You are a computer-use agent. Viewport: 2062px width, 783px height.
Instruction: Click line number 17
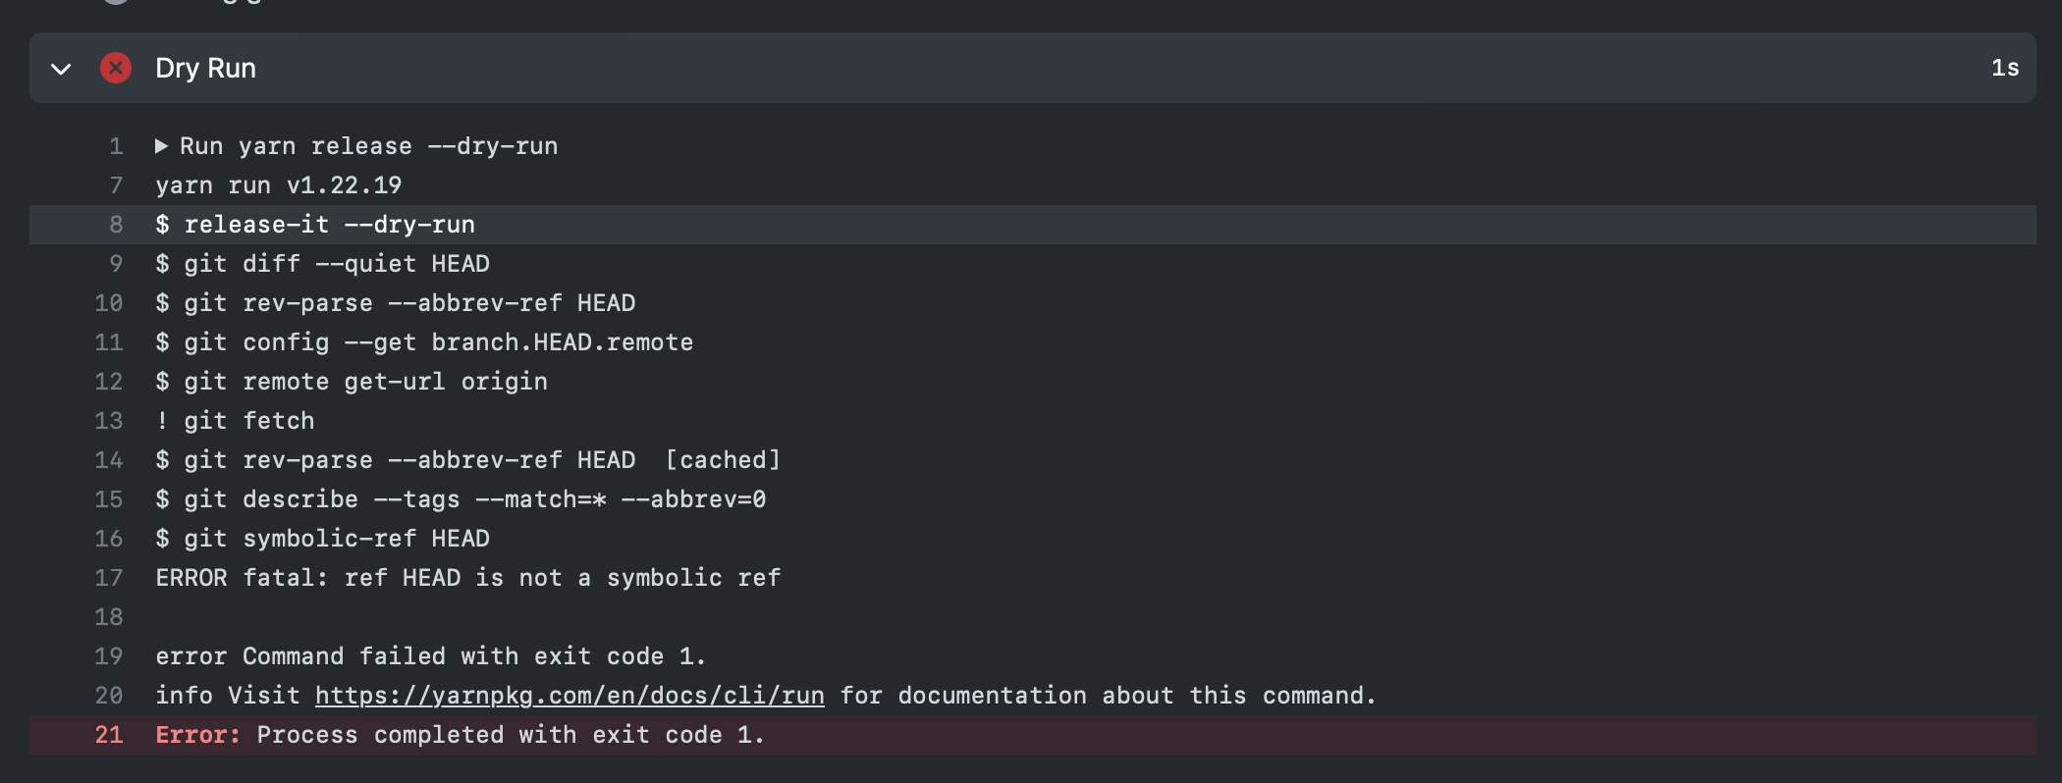(108, 577)
